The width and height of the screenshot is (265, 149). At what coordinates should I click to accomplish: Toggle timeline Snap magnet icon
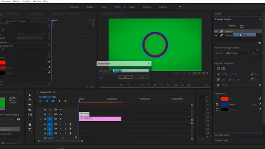(x=47, y=101)
